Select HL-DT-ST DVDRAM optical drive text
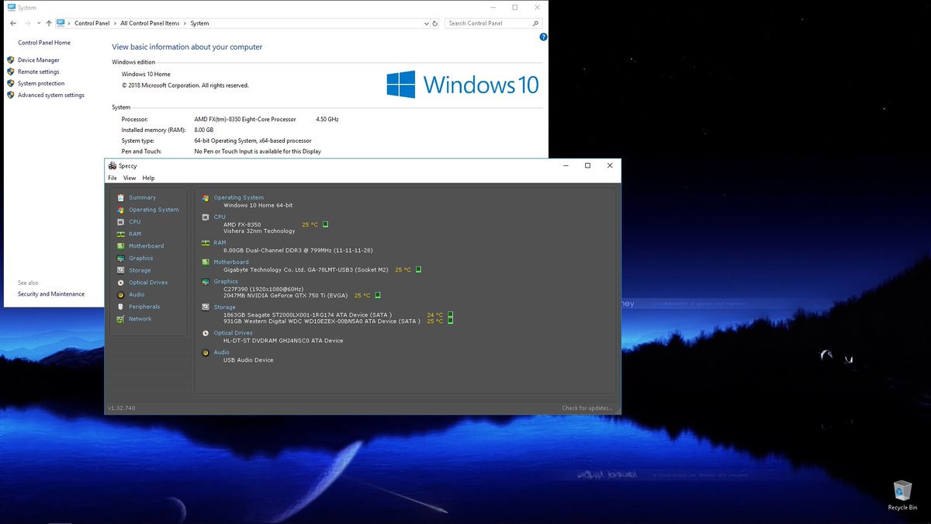This screenshot has width=931, height=524. (283, 341)
